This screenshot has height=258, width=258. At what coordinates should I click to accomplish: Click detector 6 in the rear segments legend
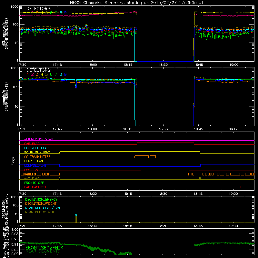pos(51,74)
